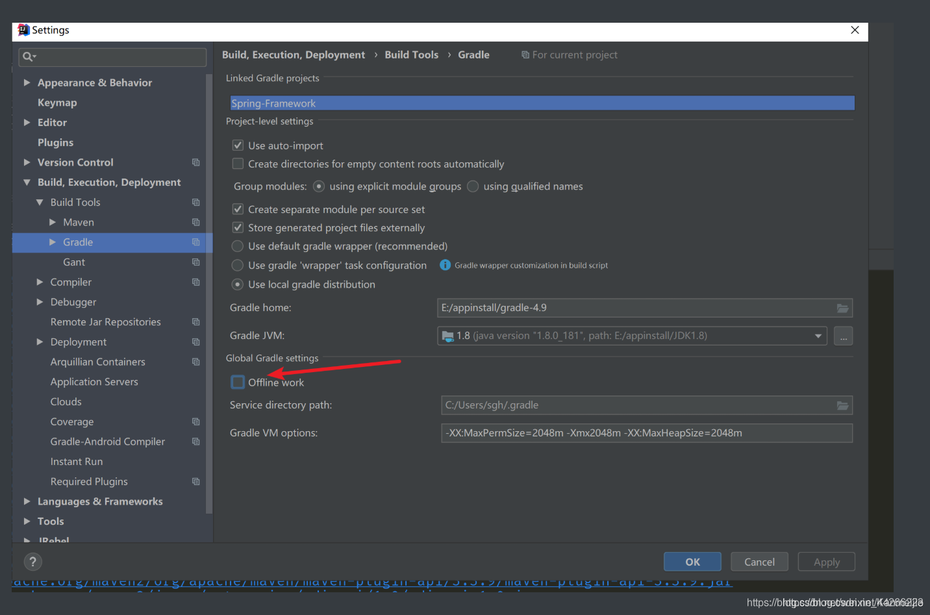Expand the Debugger node arrow

pyautogui.click(x=40, y=302)
